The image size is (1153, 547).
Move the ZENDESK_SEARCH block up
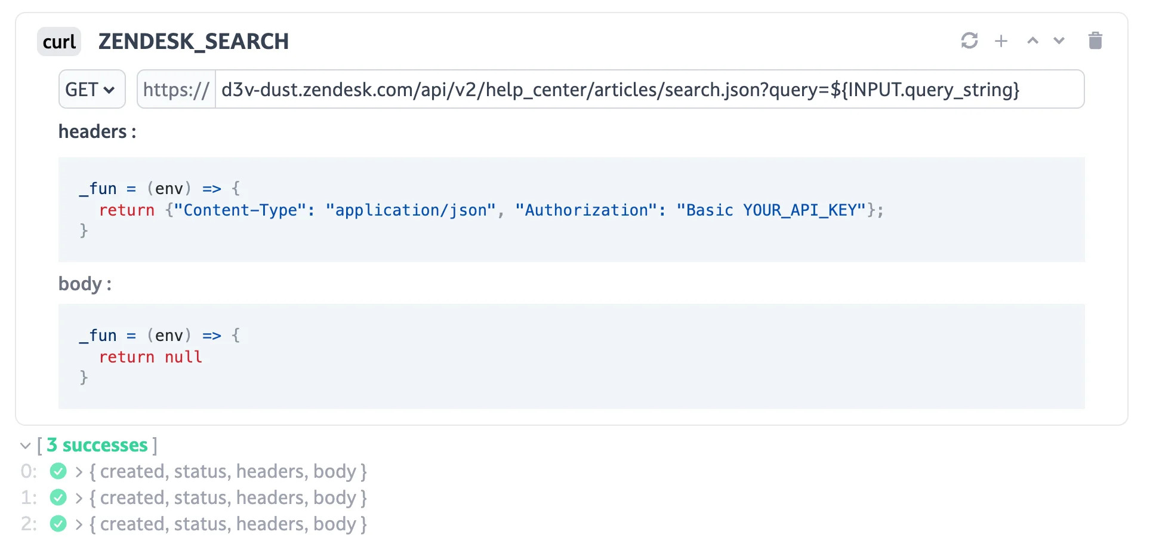point(1032,41)
